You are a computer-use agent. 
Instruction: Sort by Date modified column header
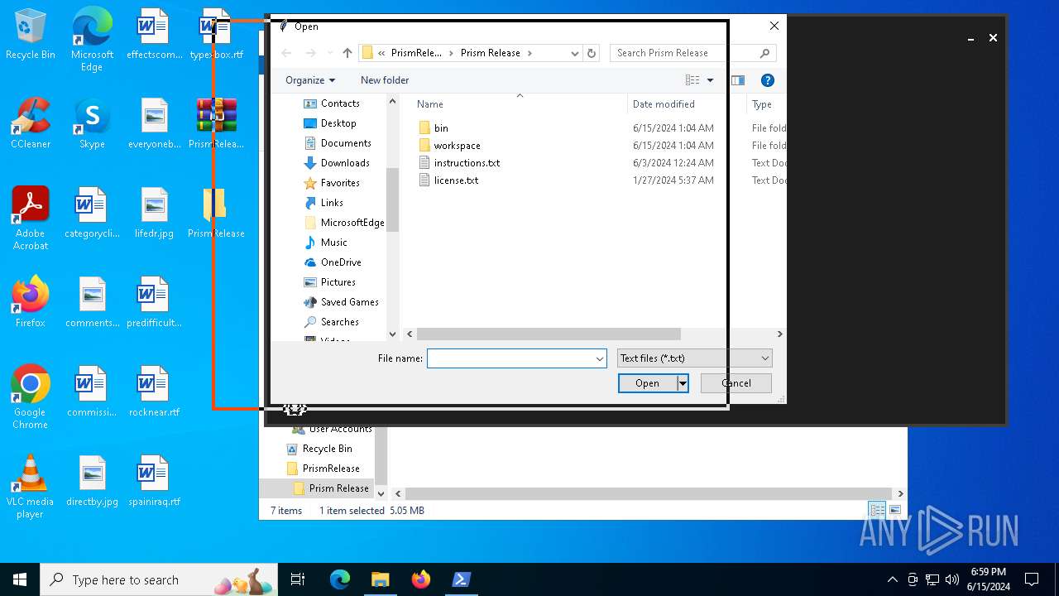click(x=664, y=104)
